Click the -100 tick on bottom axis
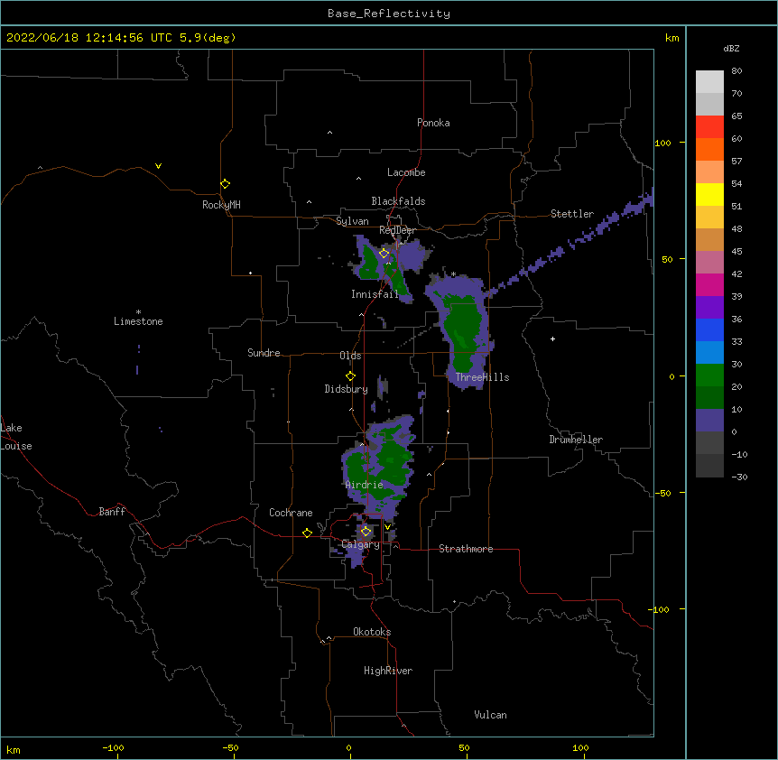 point(113,747)
